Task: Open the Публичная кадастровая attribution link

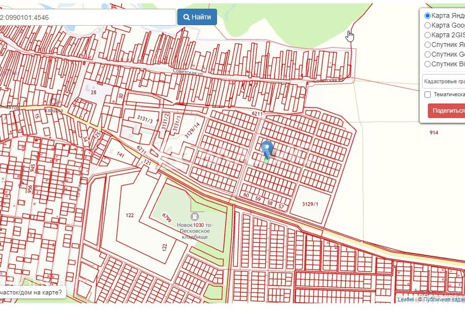Action: [x=443, y=299]
